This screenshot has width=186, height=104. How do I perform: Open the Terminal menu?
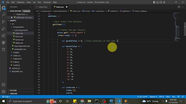47,2
